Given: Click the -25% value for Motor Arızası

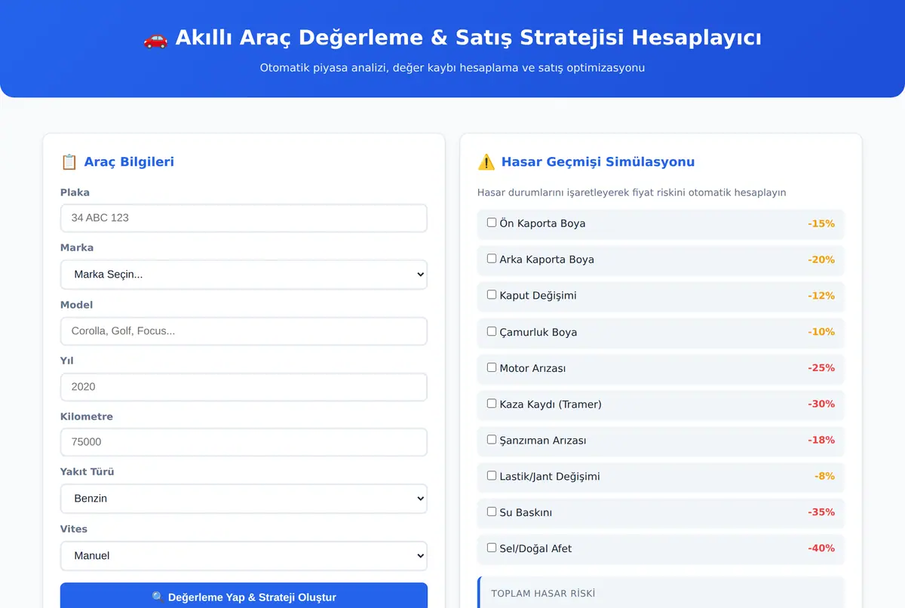Looking at the screenshot, I should tap(821, 368).
